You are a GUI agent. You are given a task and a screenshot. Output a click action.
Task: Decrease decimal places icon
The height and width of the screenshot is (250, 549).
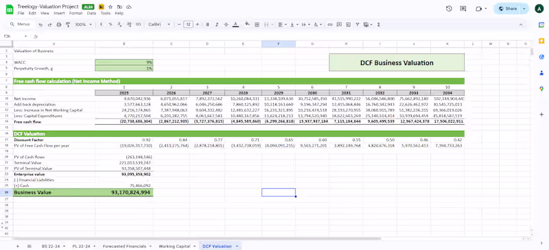click(x=119, y=25)
